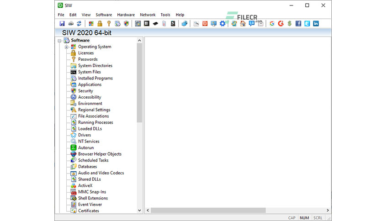Screen dimensions: 382x221
Task: Click the red power shutdown toolbar icon
Action: 205,23
